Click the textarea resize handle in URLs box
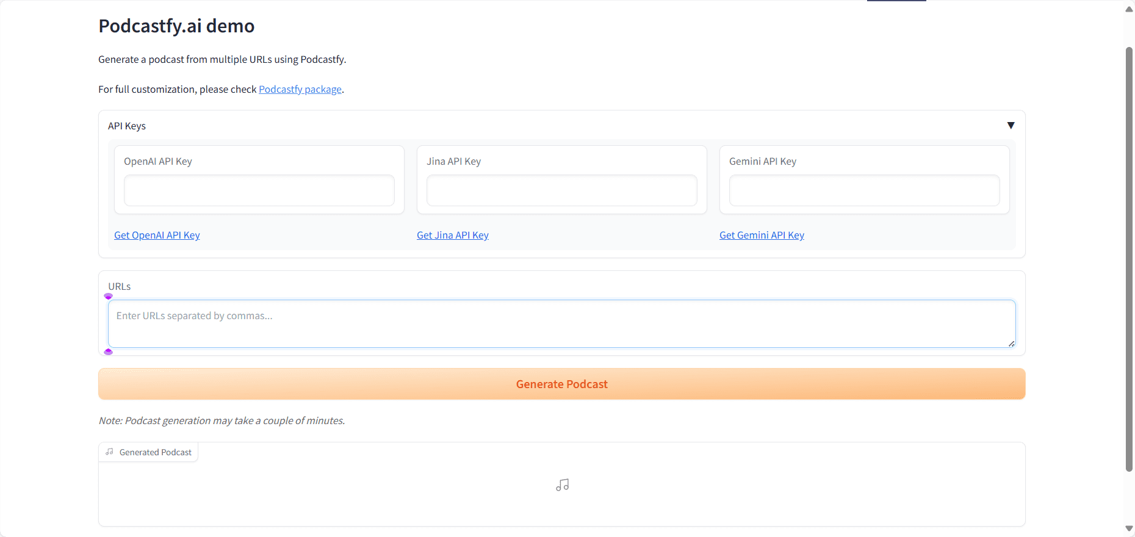The width and height of the screenshot is (1135, 537). pos(1011,344)
